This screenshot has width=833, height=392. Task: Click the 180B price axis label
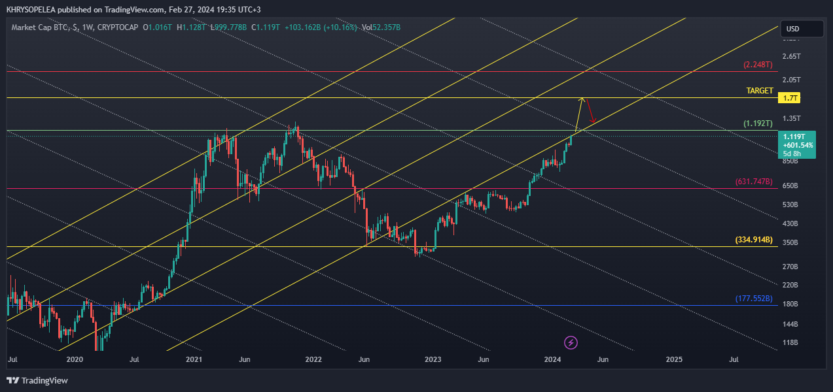tap(791, 304)
